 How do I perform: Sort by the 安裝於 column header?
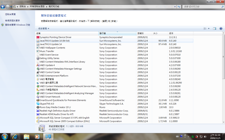pos(144,33)
